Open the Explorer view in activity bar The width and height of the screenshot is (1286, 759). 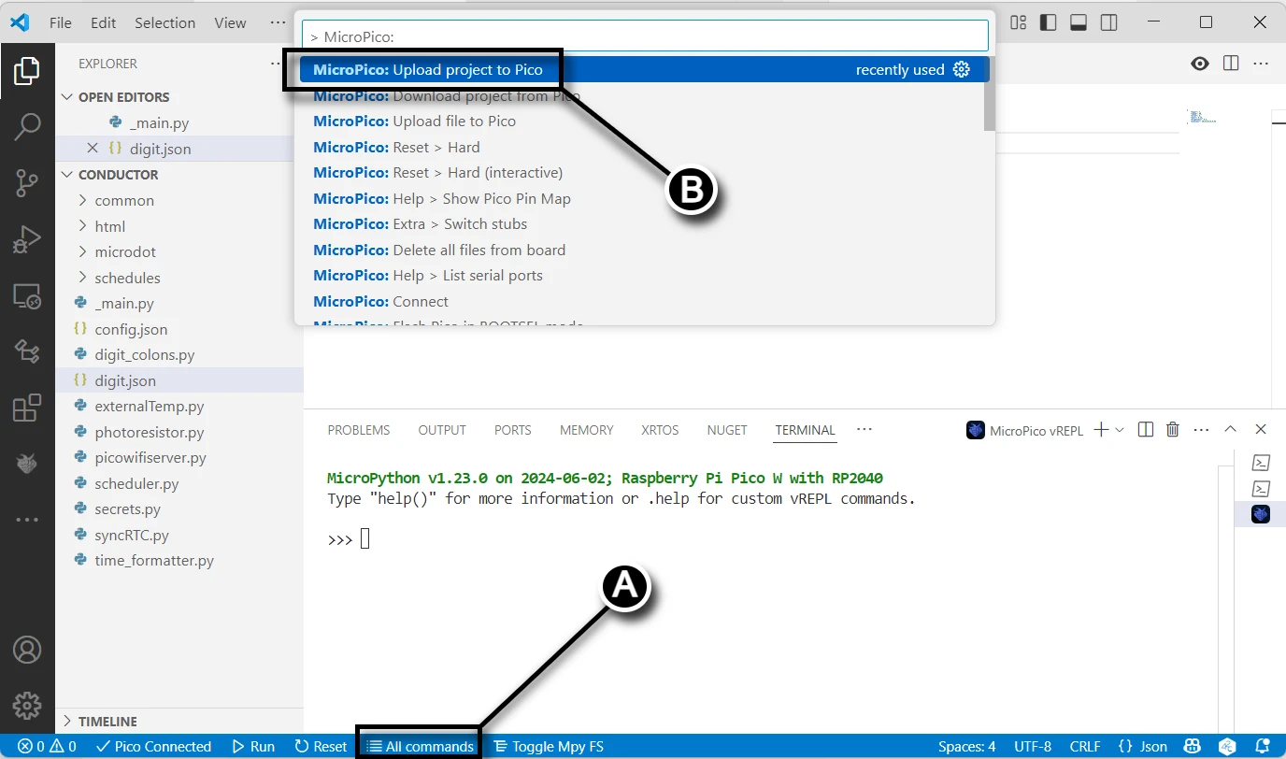coord(27,72)
